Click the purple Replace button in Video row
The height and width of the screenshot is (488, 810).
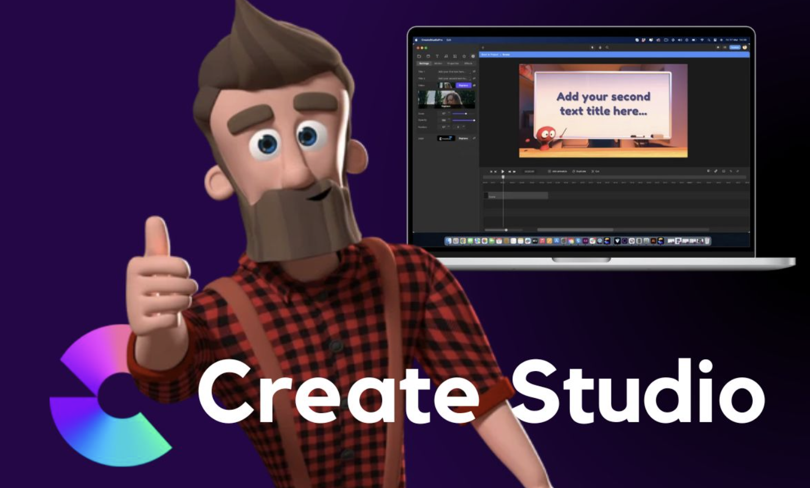pos(463,85)
